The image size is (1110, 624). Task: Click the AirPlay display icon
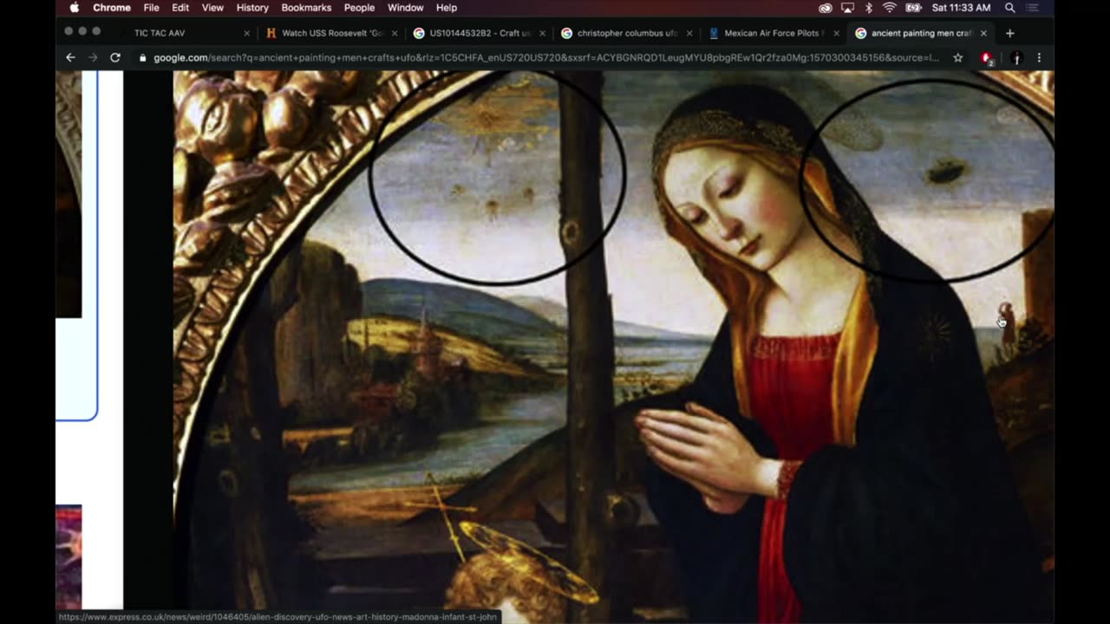coord(847,8)
